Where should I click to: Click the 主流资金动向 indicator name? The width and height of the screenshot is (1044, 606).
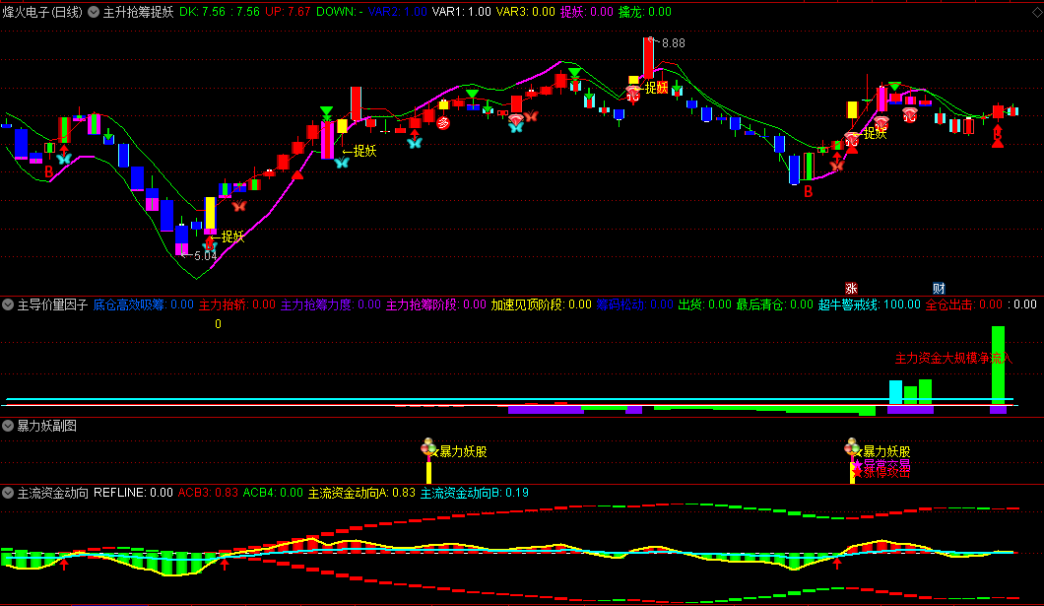[x=52, y=493]
